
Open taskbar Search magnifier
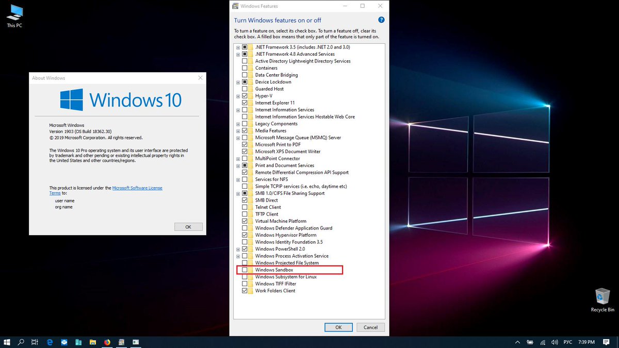coord(22,342)
